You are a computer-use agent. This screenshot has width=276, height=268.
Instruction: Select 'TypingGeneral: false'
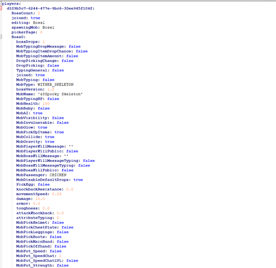pos(40,70)
